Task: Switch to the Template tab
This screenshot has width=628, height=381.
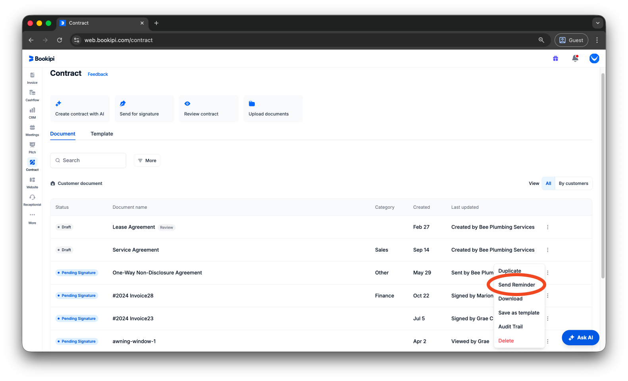Action: (x=102, y=134)
